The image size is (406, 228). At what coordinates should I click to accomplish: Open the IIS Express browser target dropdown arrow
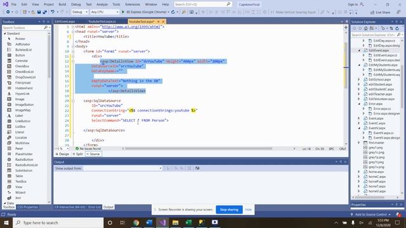(168, 12)
